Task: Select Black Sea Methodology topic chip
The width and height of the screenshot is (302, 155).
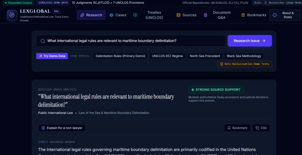Action: pyautogui.click(x=244, y=56)
